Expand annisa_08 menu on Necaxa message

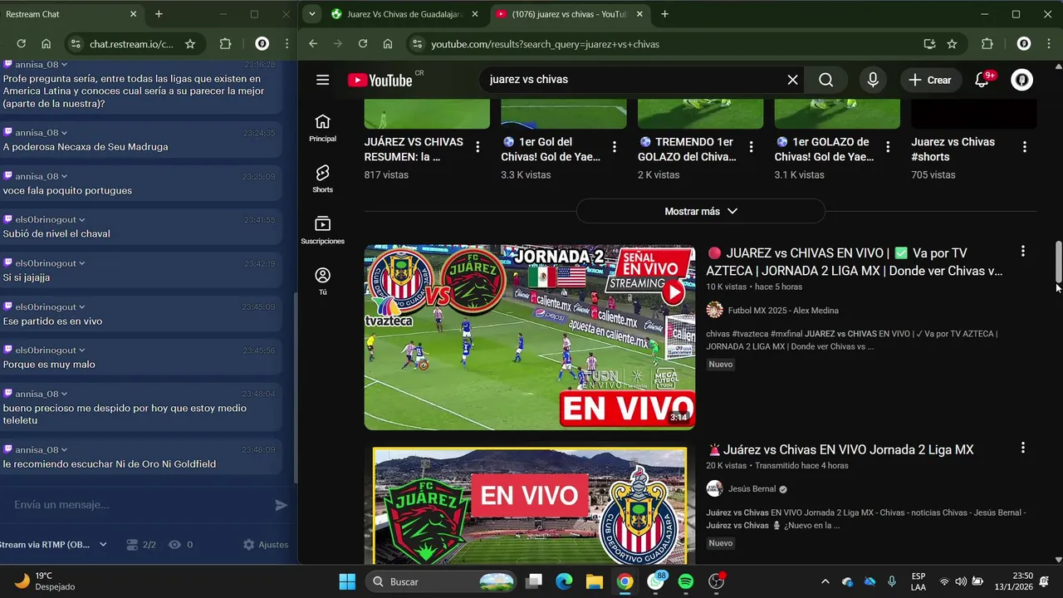coord(64,133)
